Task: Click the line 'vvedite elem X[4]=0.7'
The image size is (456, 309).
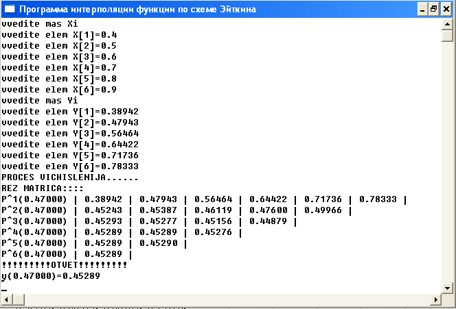Action: [59, 68]
